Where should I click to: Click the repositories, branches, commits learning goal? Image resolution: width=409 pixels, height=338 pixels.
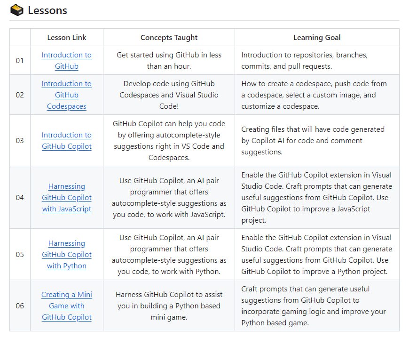click(x=305, y=61)
